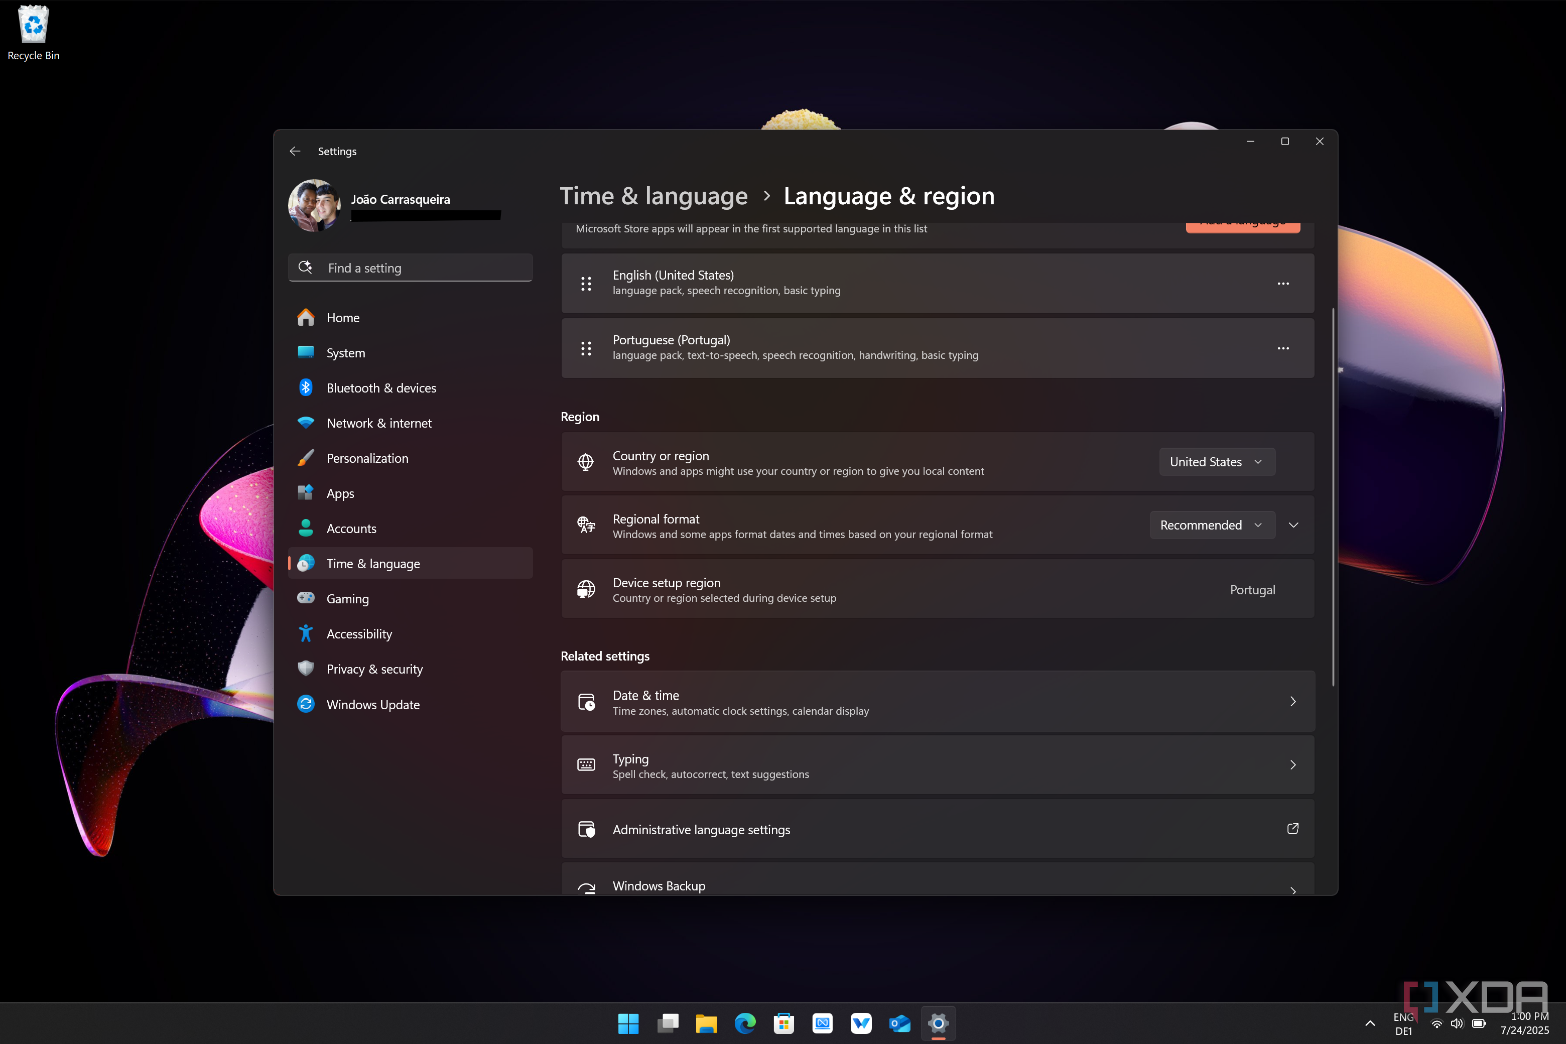
Task: Open Microsoft Edge from the taskbar
Action: click(745, 1023)
